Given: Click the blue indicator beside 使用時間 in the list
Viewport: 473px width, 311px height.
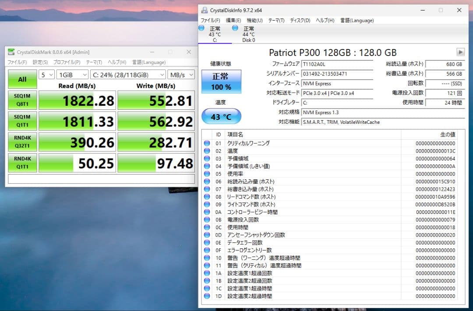Looking at the screenshot, I should click(206, 227).
